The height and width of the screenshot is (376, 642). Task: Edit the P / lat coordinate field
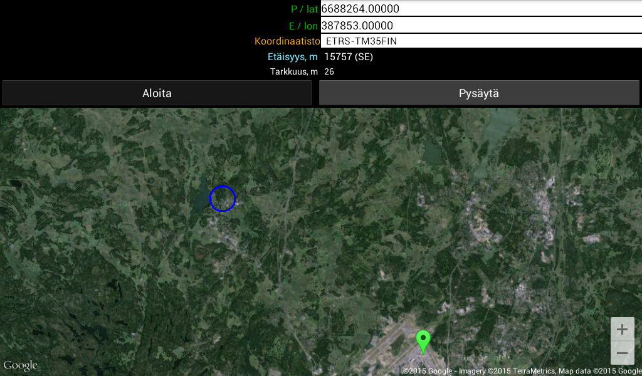(x=481, y=9)
